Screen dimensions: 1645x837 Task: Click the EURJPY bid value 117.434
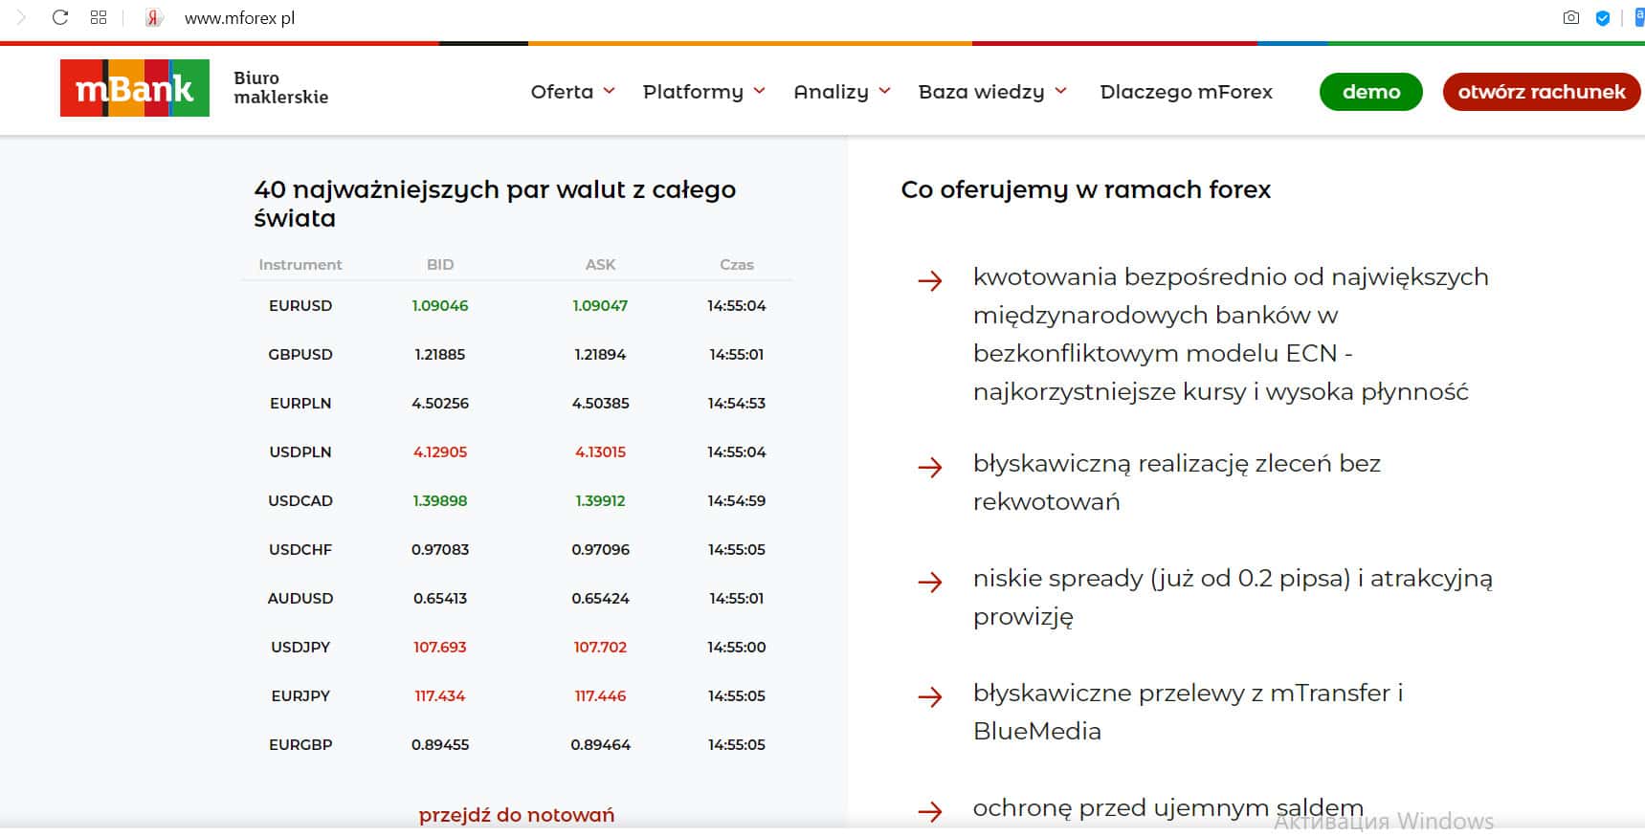click(x=440, y=696)
